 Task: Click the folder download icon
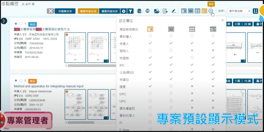point(157,11)
